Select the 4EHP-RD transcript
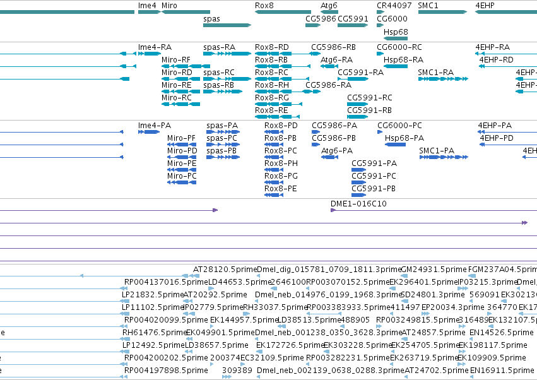537x380 pixels. pos(508,66)
